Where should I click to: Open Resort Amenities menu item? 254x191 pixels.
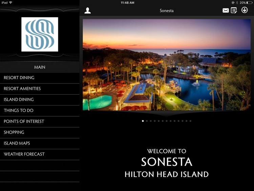[x=40, y=89]
